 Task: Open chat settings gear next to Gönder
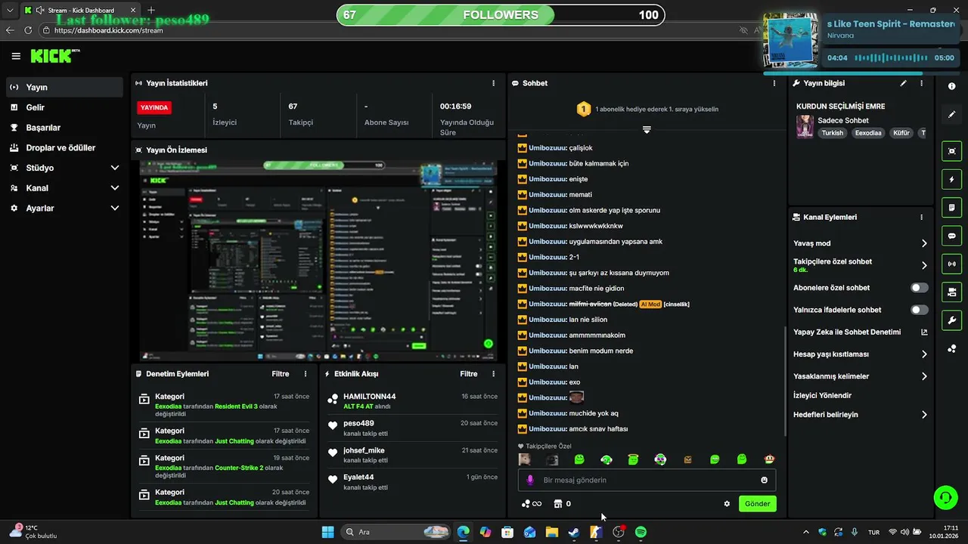(x=727, y=504)
